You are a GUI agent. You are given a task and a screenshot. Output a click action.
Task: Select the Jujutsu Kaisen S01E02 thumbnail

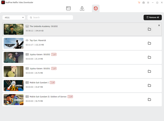pyautogui.click(x=14, y=57)
